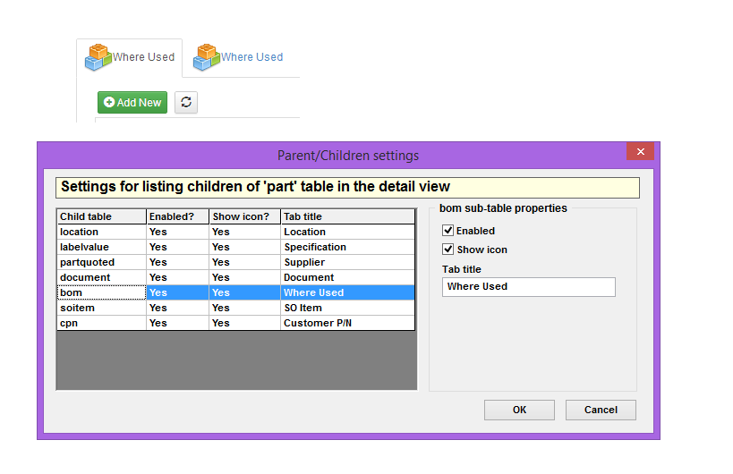Click the SO Item tab title cell

tap(348, 308)
